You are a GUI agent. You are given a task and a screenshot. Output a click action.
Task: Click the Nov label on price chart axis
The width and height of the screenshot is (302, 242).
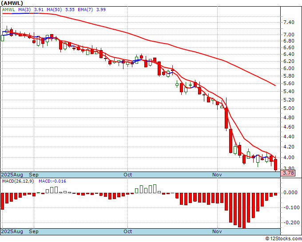217,175
